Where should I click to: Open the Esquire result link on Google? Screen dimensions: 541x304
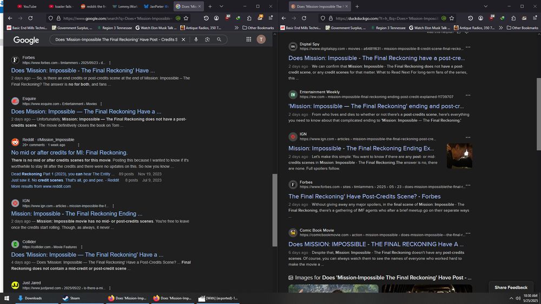pos(86,112)
